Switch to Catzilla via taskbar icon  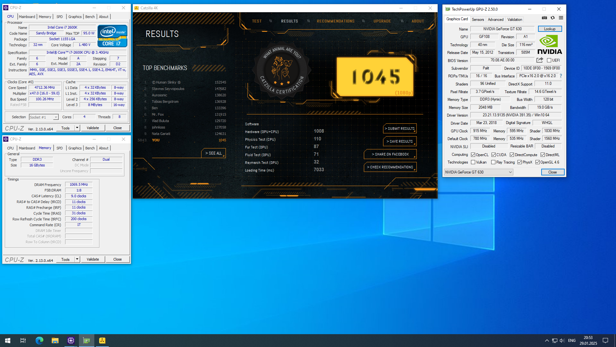[x=102, y=341]
